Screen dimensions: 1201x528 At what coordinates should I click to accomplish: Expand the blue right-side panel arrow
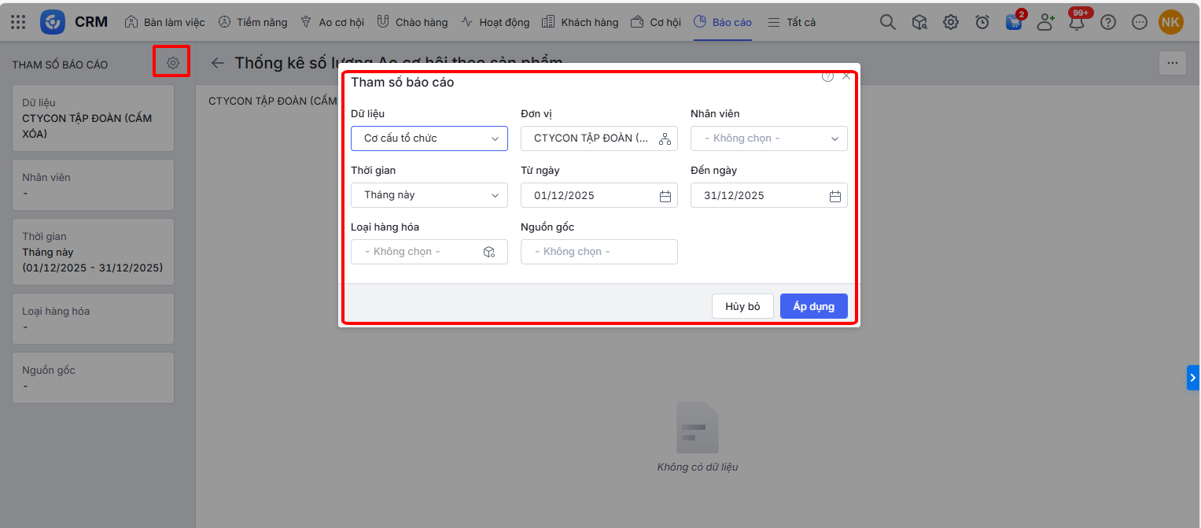(x=1193, y=378)
